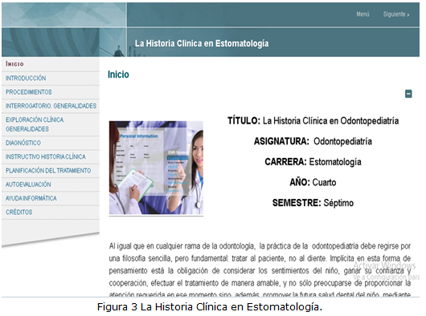
Task: Click the caption Figura 3 La Historia Clínica
Action: [x=210, y=307]
